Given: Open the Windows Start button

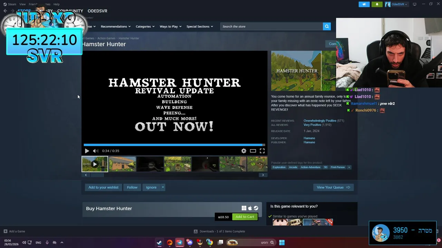Looking at the screenshot, I should [x=282, y=242].
